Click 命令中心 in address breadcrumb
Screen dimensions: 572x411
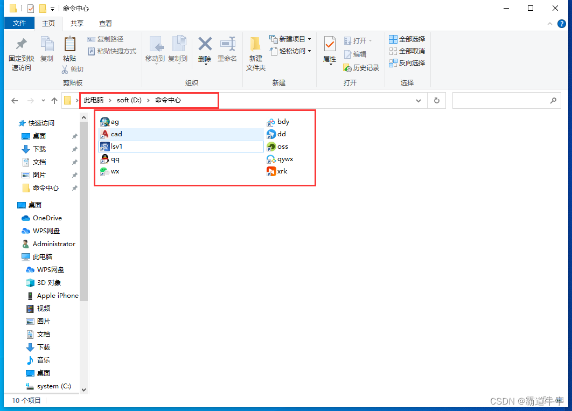[168, 100]
